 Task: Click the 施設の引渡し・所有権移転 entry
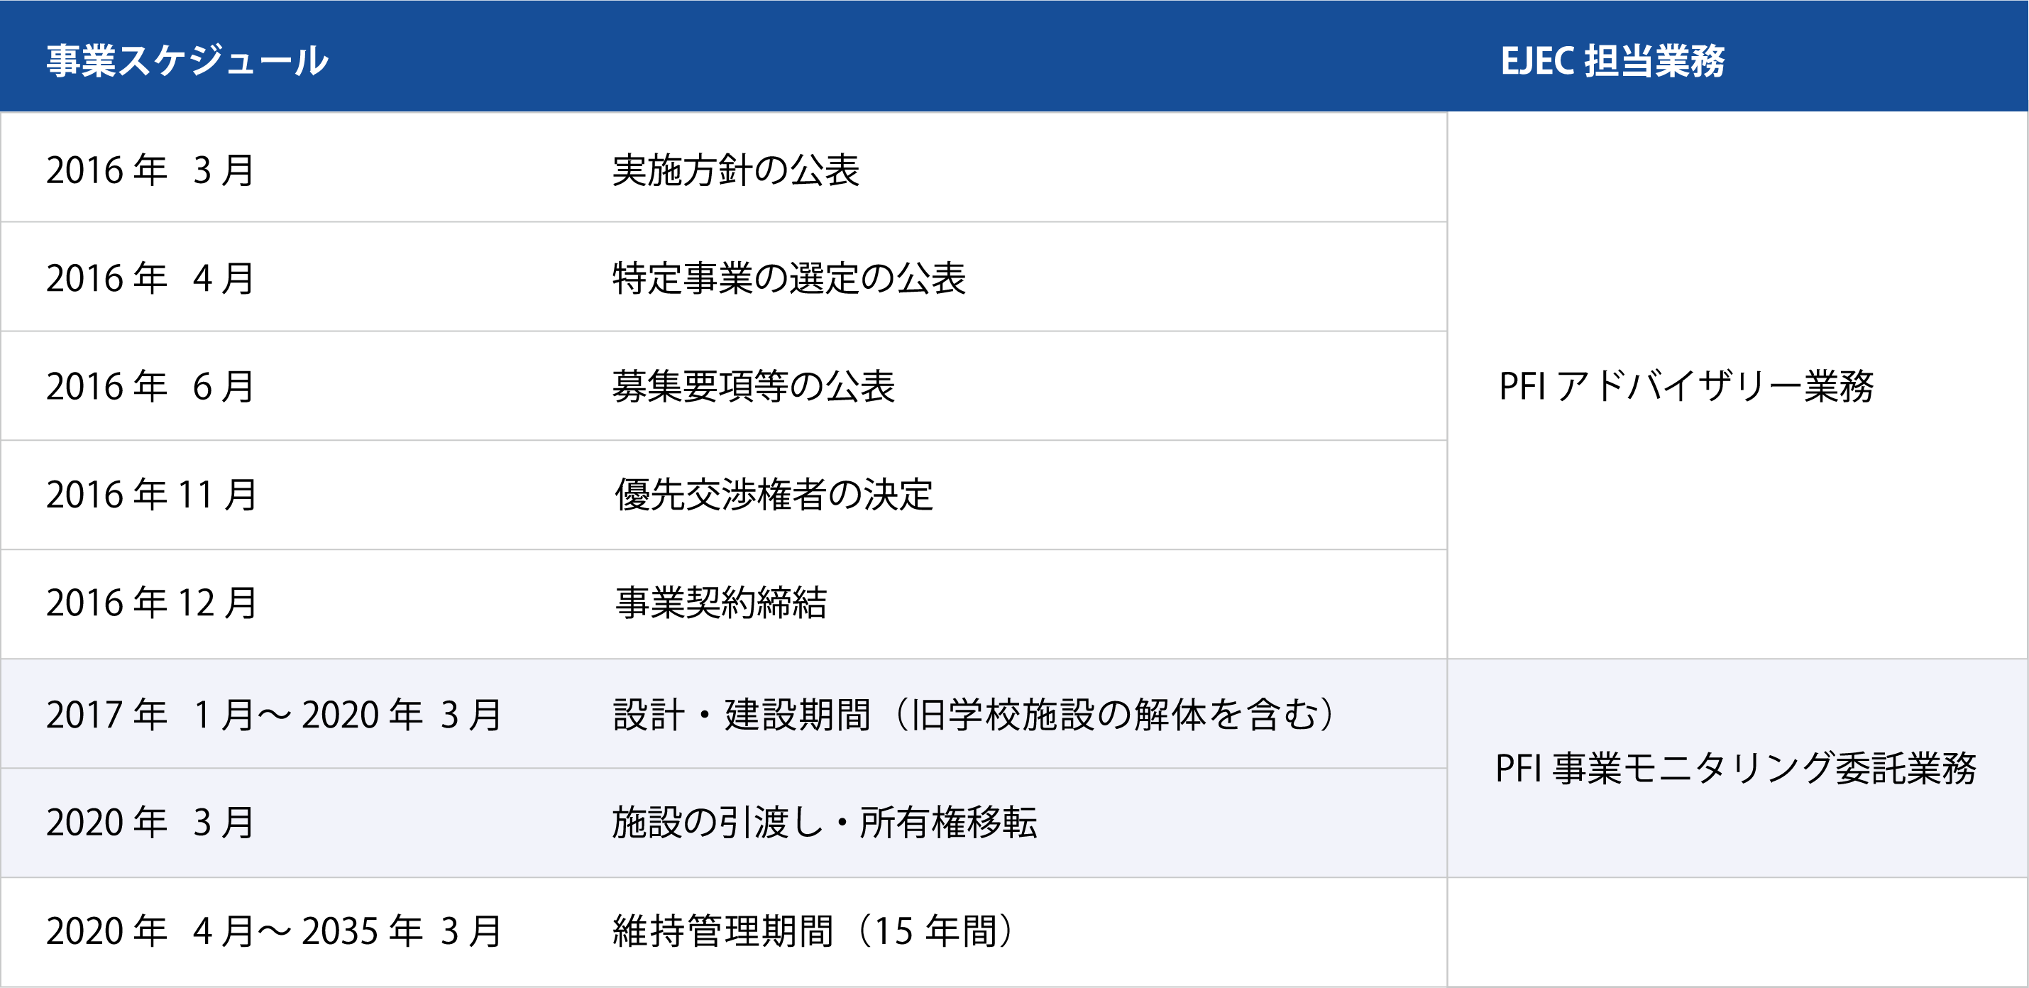(x=825, y=823)
